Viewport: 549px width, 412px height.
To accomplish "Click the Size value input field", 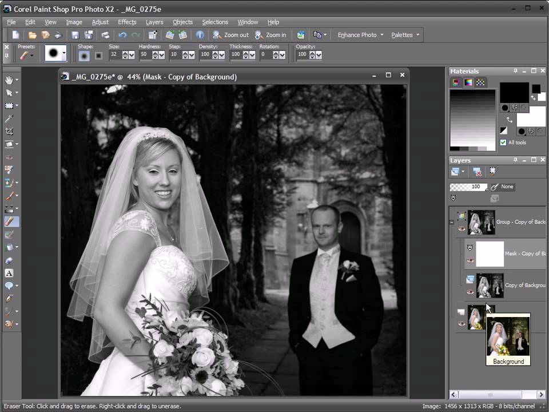I will coord(115,55).
